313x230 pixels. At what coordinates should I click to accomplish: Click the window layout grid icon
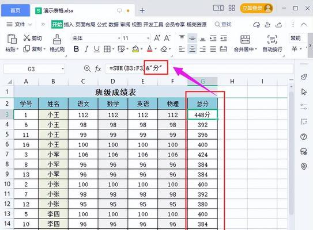pyautogui.click(x=232, y=8)
